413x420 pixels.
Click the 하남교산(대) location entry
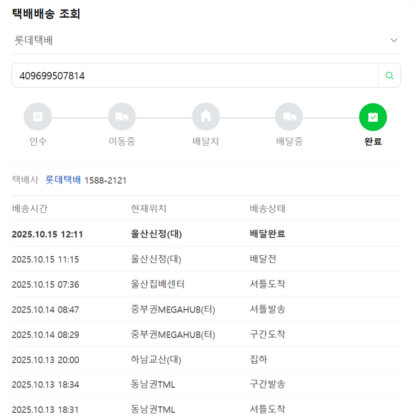point(156,360)
